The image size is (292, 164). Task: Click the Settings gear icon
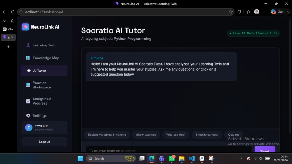click(28, 115)
